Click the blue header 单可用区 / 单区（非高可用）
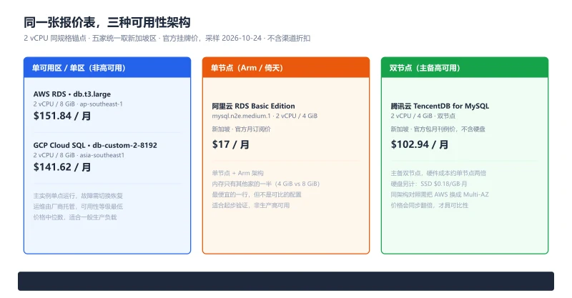Viewport: 572px width, 298px height. (x=107, y=67)
